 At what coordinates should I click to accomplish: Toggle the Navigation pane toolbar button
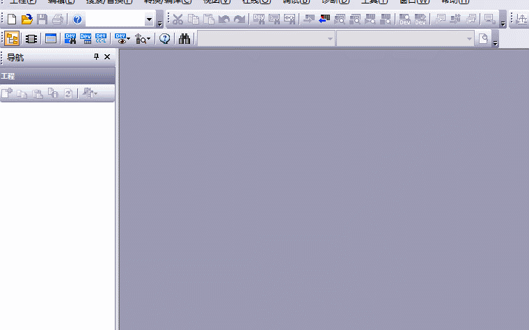tap(12, 39)
